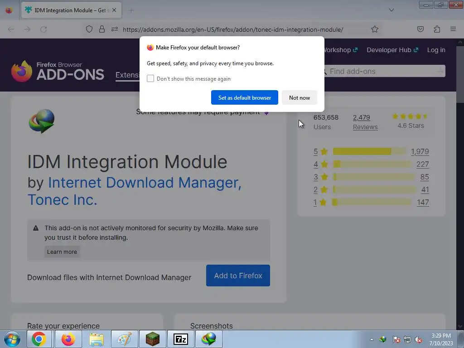Image resolution: width=464 pixels, height=348 pixels.
Task: Dismiss dialog with Not now button
Action: tap(299, 97)
